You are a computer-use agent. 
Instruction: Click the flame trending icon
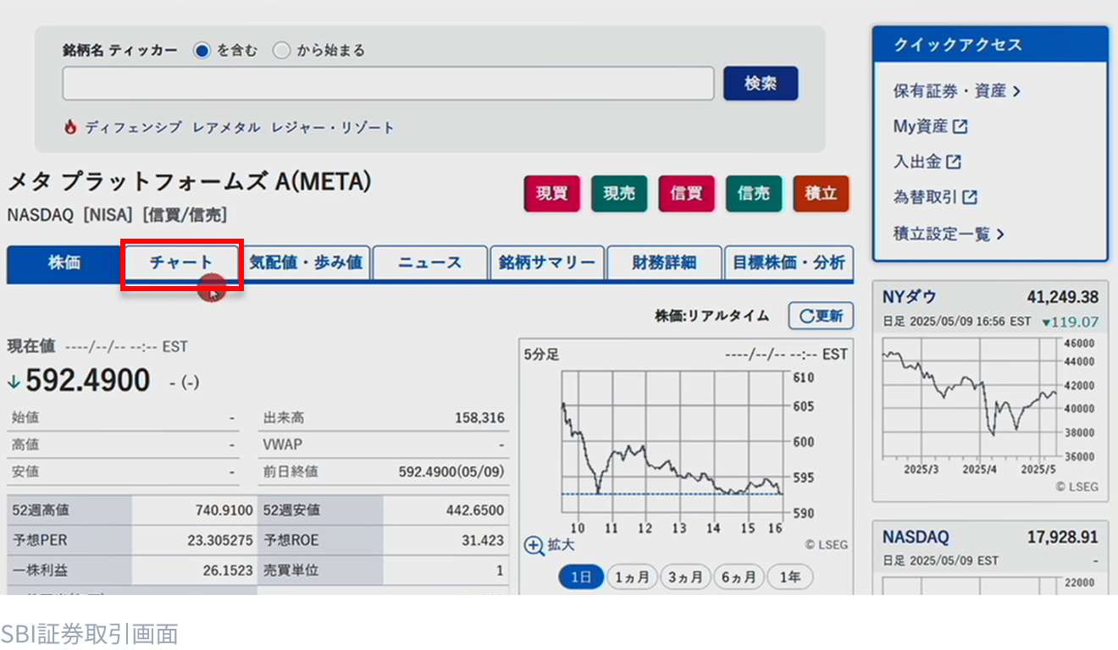[x=70, y=127]
